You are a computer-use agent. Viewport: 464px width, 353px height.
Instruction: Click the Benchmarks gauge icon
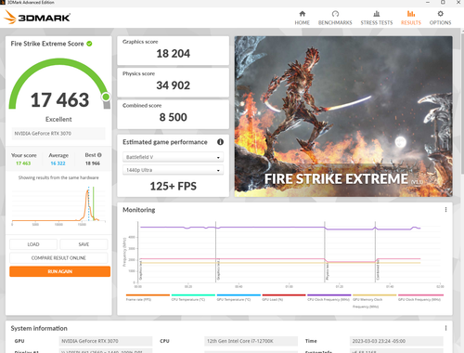point(335,14)
